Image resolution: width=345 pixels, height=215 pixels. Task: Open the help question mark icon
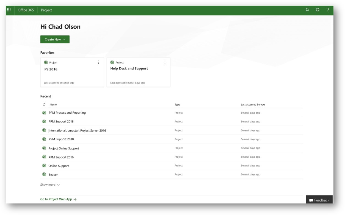328,10
